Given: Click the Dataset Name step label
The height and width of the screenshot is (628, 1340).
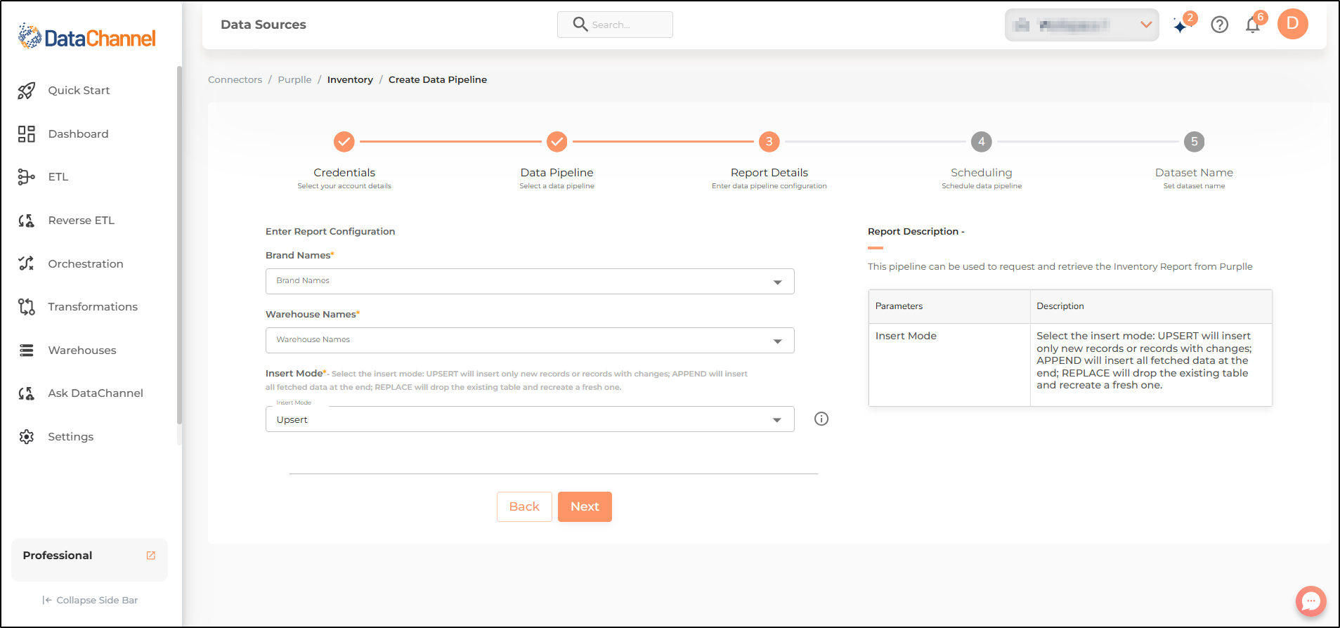Looking at the screenshot, I should click(x=1195, y=173).
